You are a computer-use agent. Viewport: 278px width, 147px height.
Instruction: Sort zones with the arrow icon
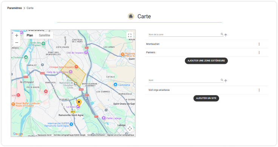(226, 35)
